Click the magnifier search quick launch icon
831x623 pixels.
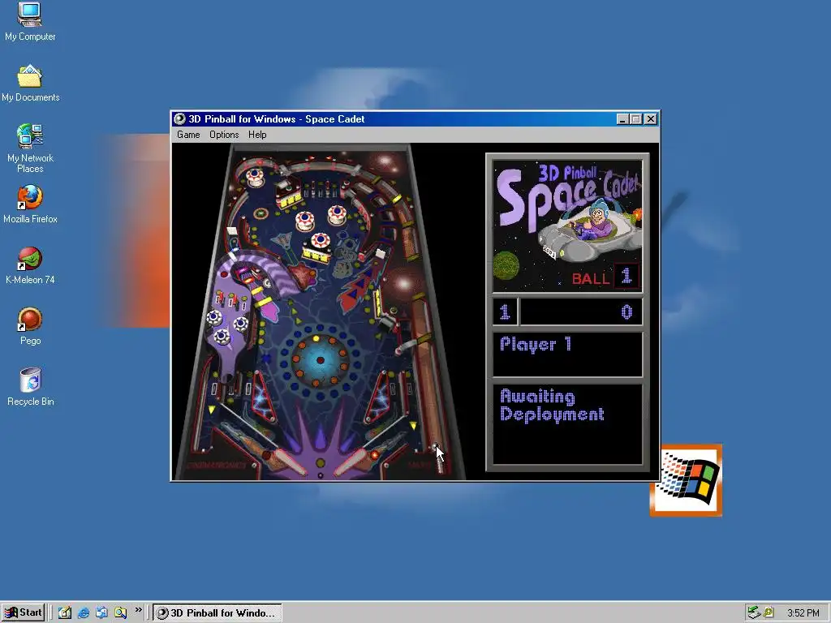[120, 612]
